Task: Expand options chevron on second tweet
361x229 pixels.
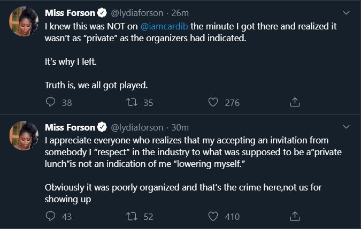Action: (345, 127)
